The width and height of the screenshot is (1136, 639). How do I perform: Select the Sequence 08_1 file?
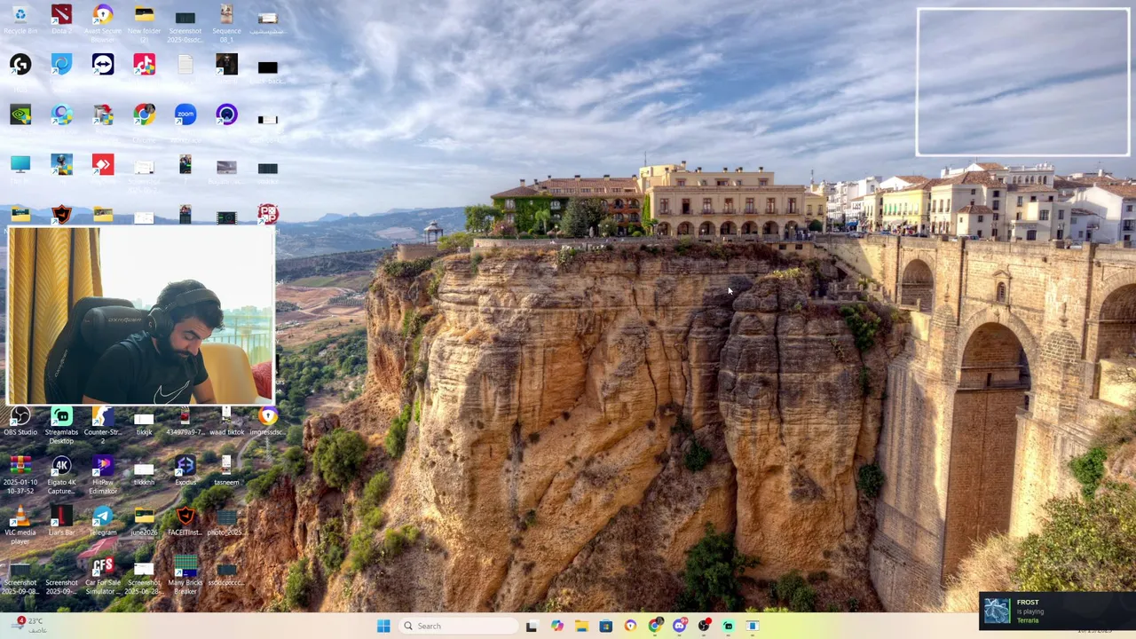(226, 23)
